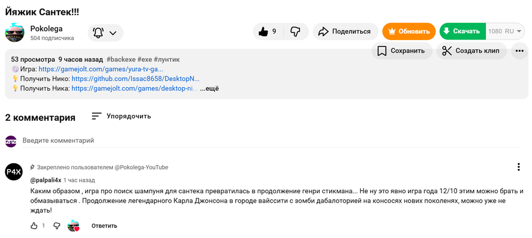
Task: Click the Поделиться share button
Action: [345, 32]
